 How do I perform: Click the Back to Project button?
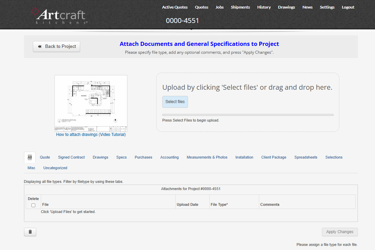coord(57,47)
